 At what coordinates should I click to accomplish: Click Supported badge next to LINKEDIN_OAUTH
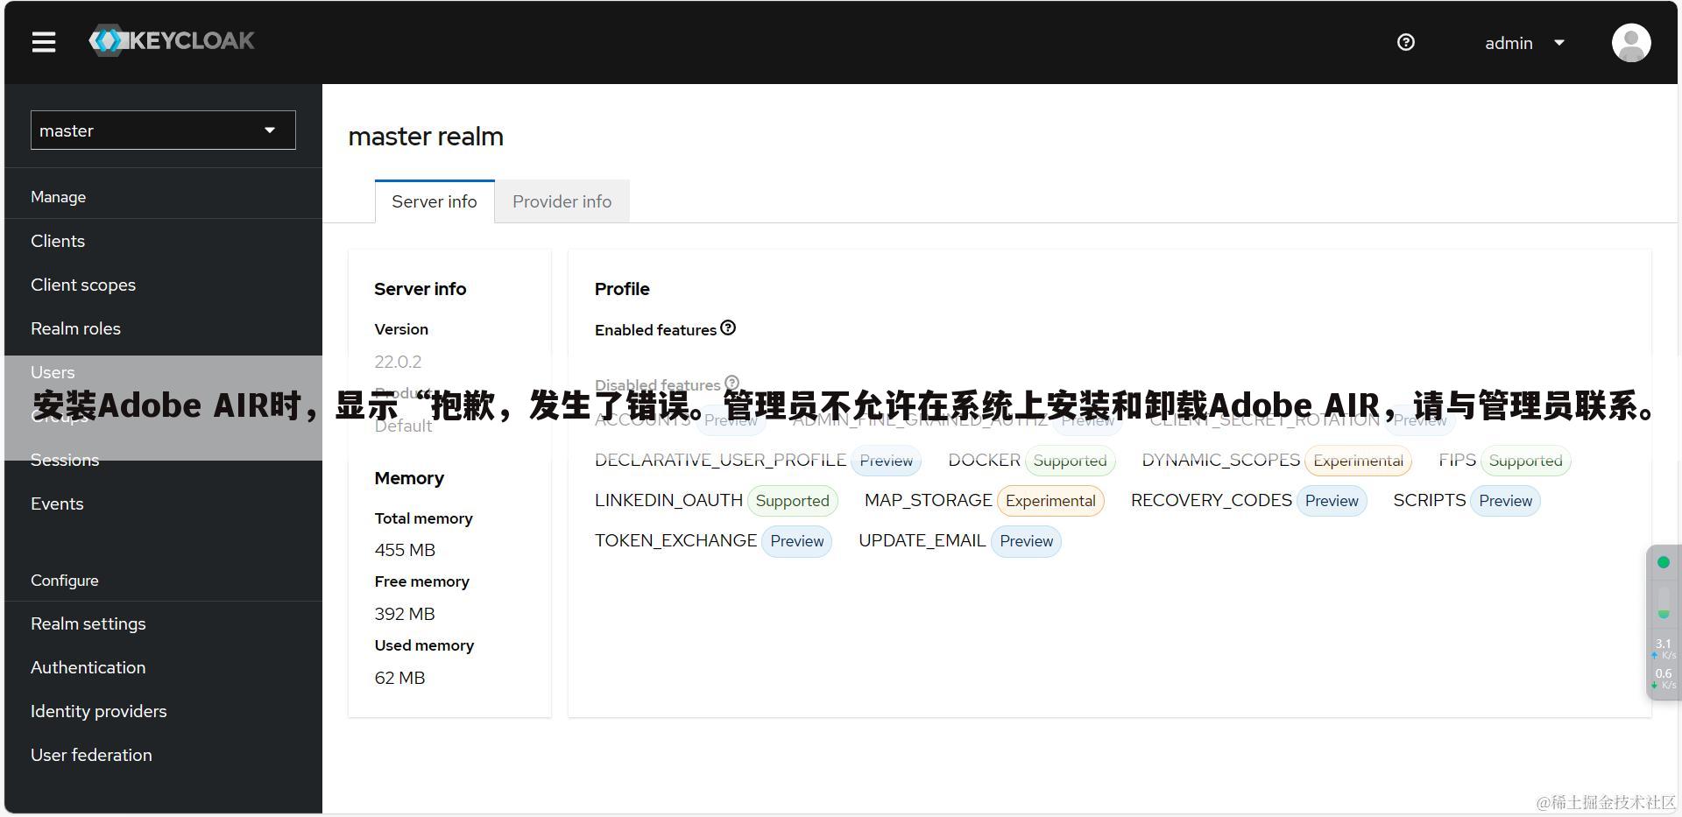click(792, 501)
